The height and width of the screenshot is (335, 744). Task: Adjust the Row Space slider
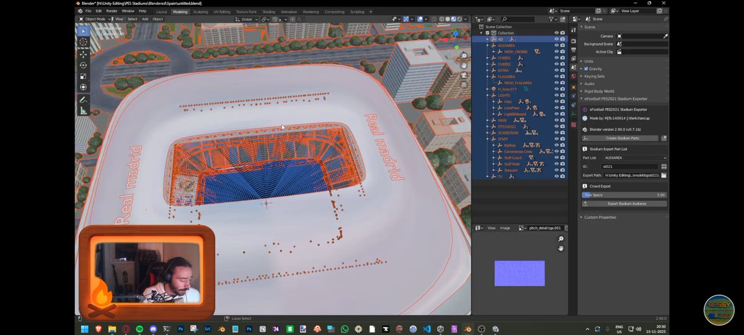coord(625,195)
